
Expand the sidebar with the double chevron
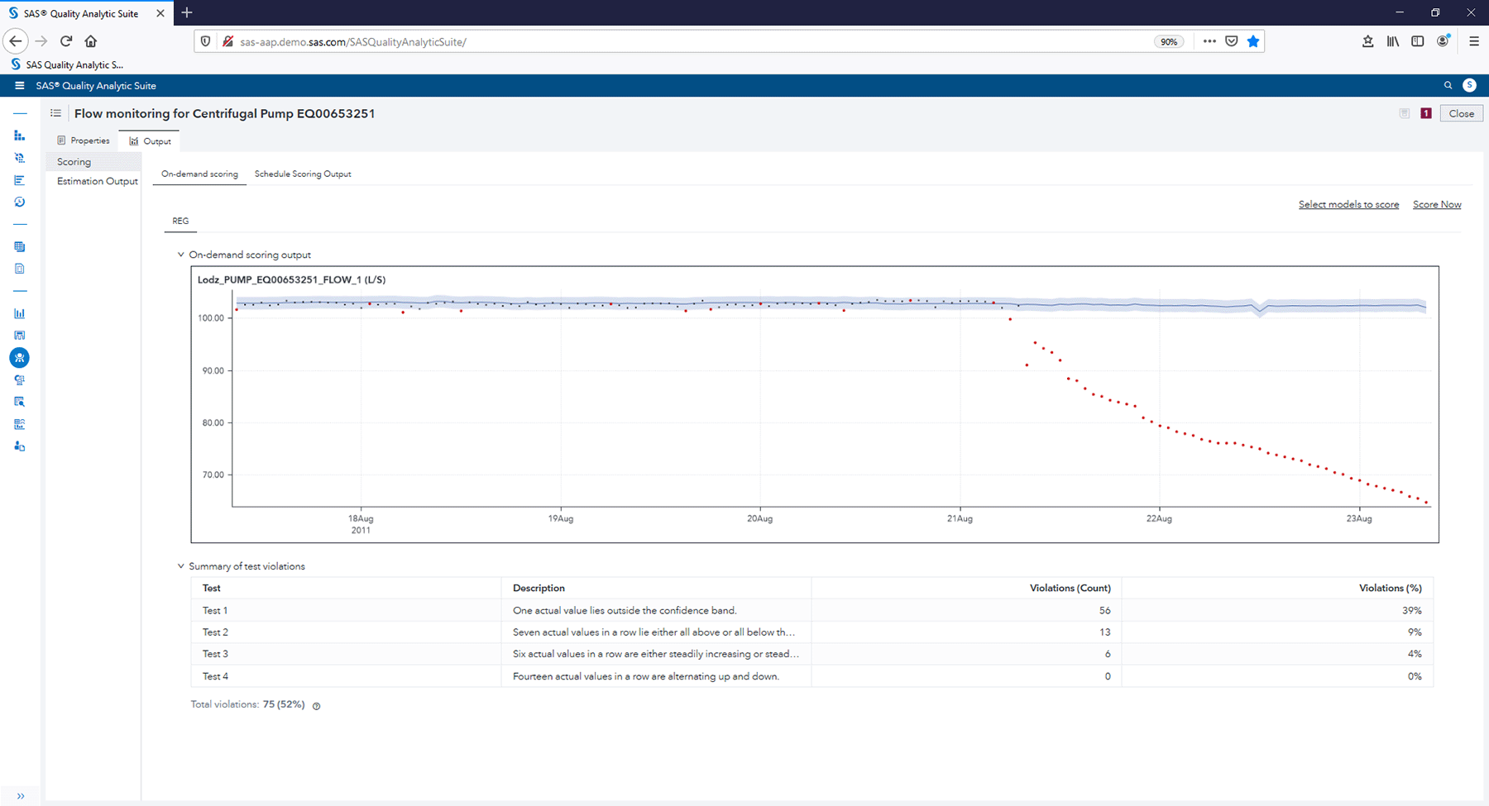pyautogui.click(x=21, y=796)
